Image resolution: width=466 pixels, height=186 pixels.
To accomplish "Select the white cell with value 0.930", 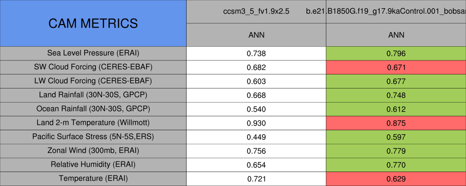I will [256, 123].
